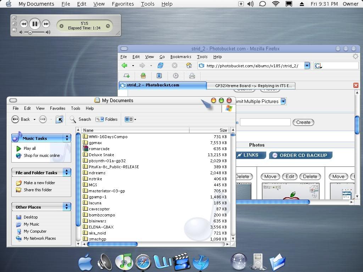Open the apple wallpaper photo thumbnail
Screen dimensions: 363x272
pos(291,191)
